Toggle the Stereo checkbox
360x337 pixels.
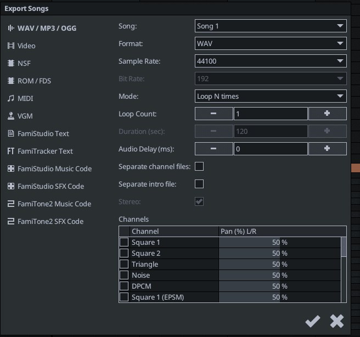coord(199,201)
